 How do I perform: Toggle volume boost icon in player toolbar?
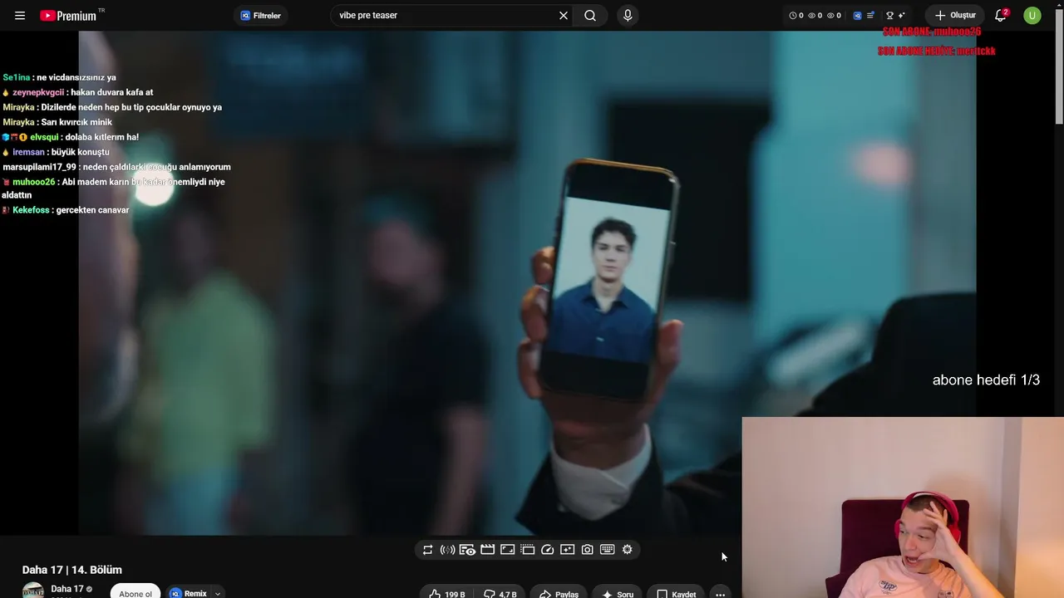pos(447,550)
